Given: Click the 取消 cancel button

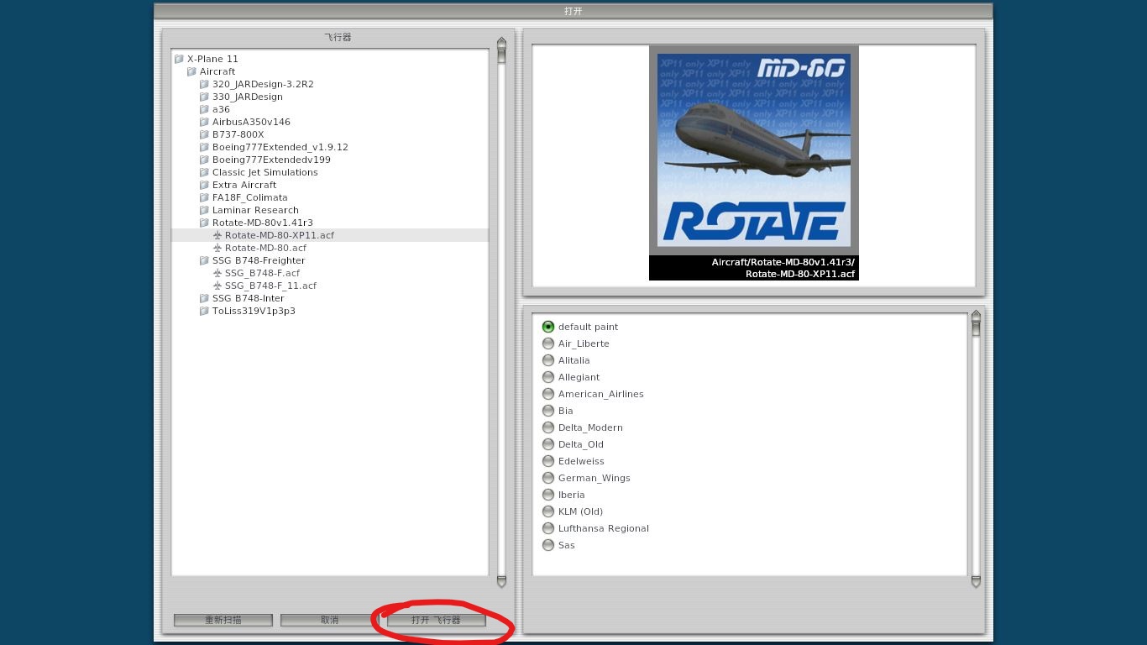Looking at the screenshot, I should (x=329, y=620).
